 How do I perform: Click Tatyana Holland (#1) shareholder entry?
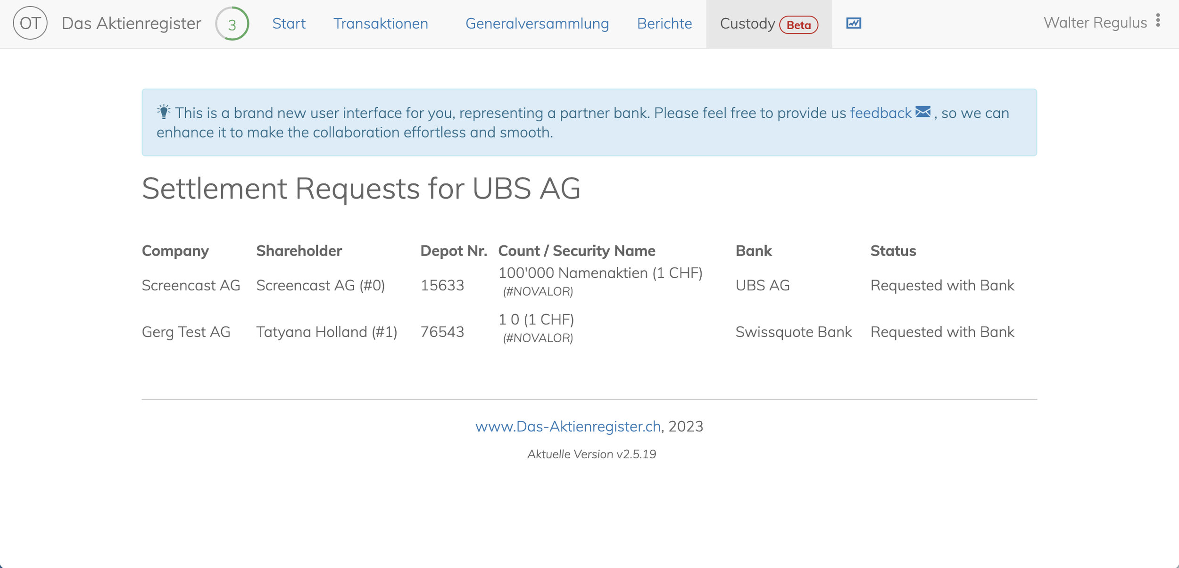pyautogui.click(x=326, y=332)
